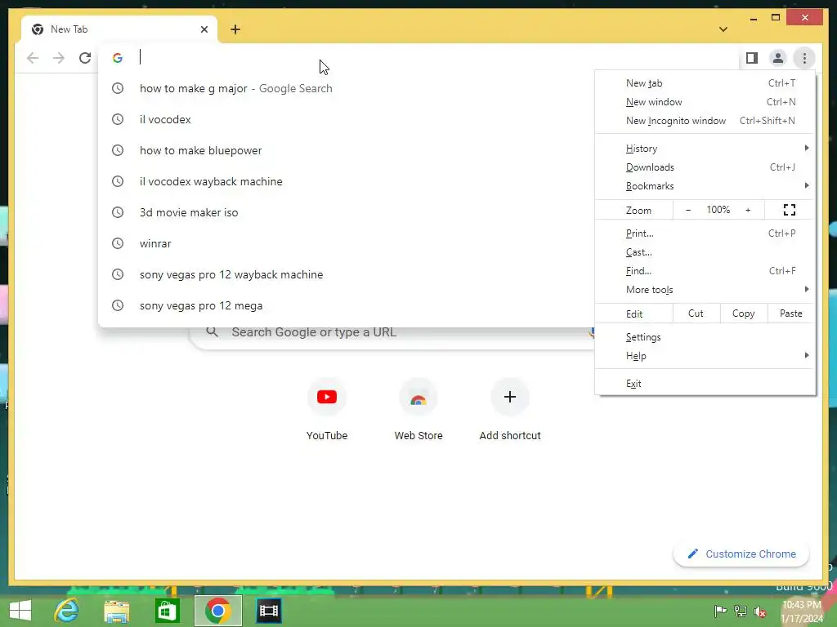
Task: Click Paste in the Edit row
Action: click(x=791, y=313)
